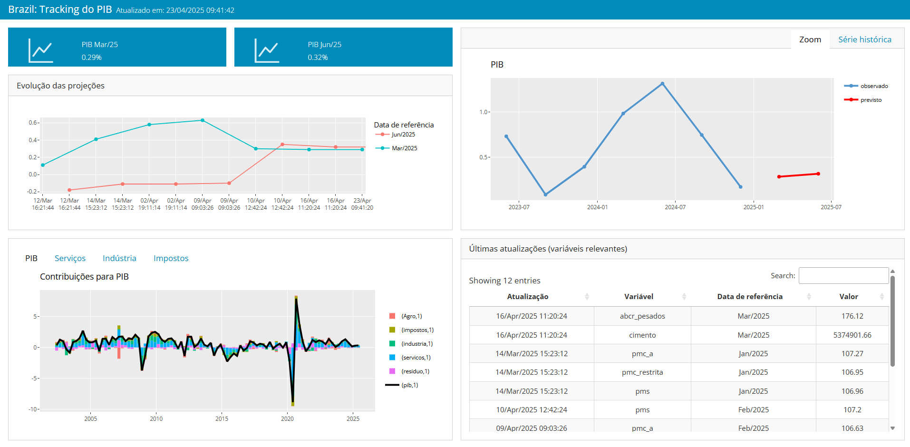
Task: Sort table by Variável column arrows
Action: 684,297
